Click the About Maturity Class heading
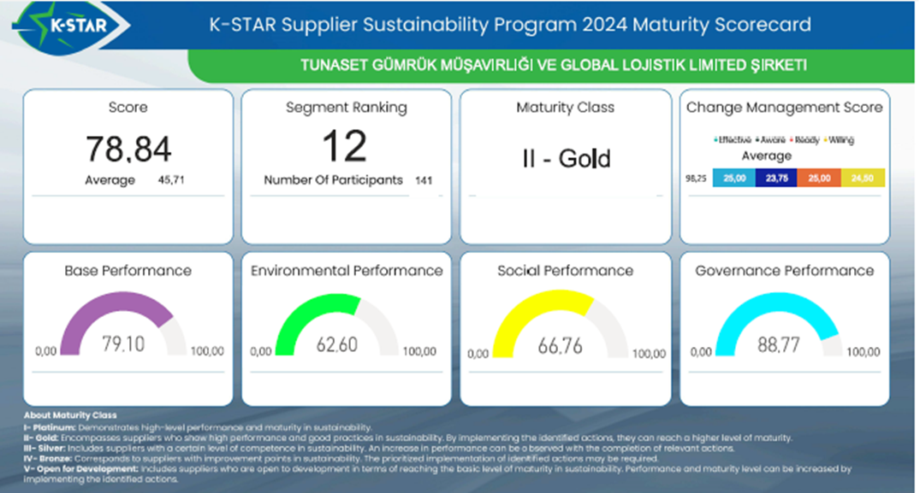Image resolution: width=920 pixels, height=493 pixels. click(x=71, y=415)
